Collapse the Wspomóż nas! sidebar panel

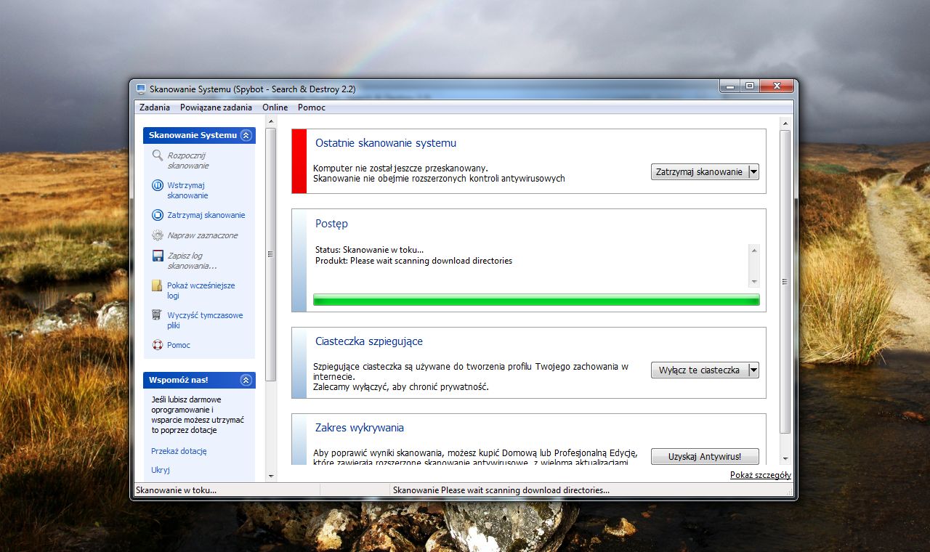click(x=246, y=380)
